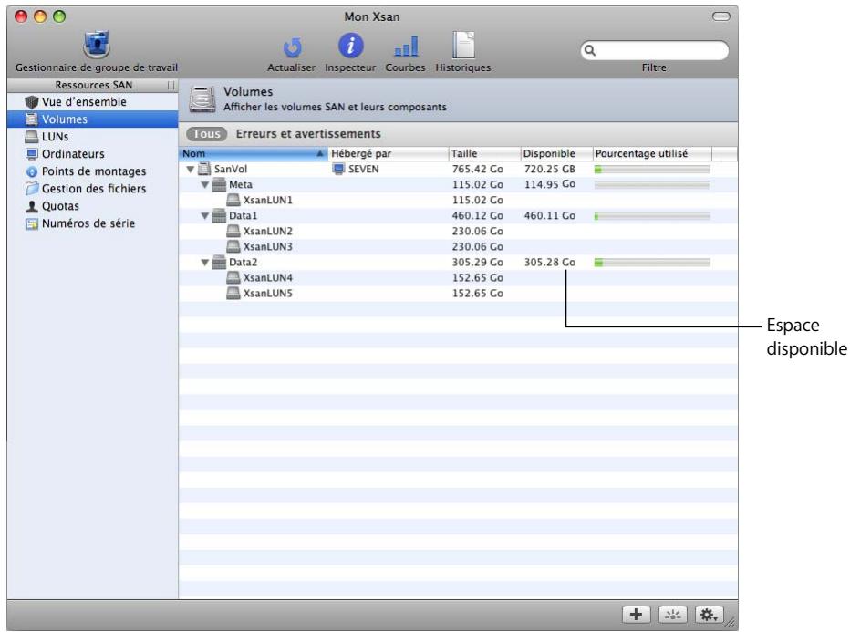Image resolution: width=850 pixels, height=632 pixels.
Task: Select Erreurs et avertissements filter tab
Action: pos(308,134)
